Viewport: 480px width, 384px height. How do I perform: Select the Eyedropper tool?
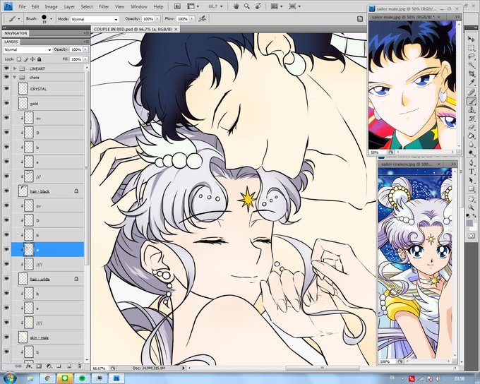point(471,83)
